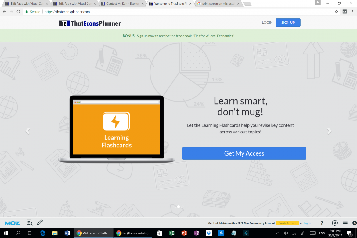Select the third carousel indicator dot
Viewport: 357px width, 238px height.
point(182,207)
